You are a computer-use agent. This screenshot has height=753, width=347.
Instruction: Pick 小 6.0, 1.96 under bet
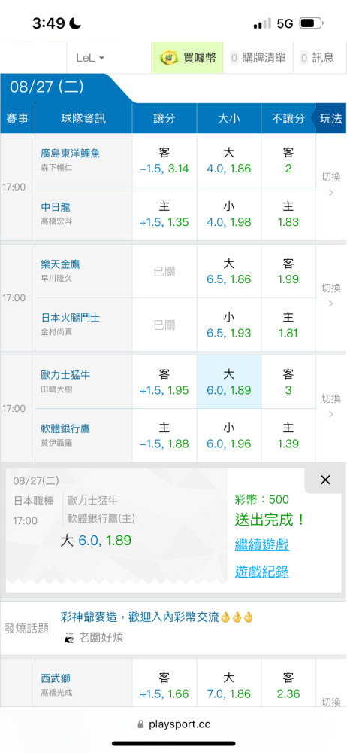[229, 435]
